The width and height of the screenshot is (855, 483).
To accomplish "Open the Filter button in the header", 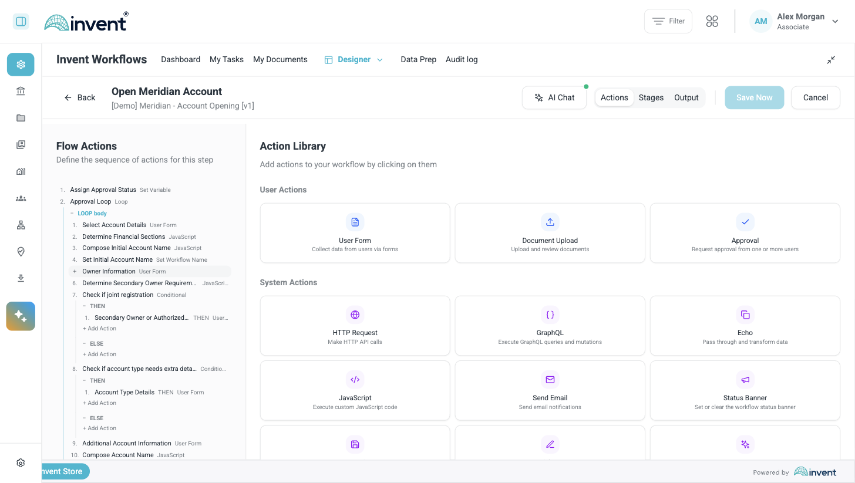I will (668, 21).
